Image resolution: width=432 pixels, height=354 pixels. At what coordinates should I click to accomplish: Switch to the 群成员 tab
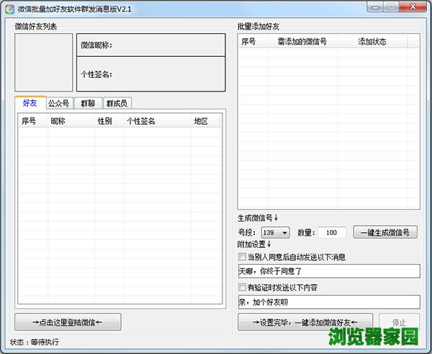(x=117, y=104)
